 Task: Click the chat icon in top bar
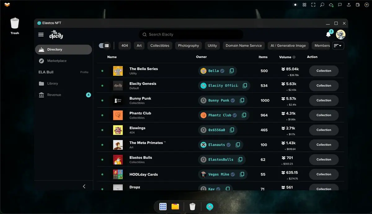click(x=340, y=5)
